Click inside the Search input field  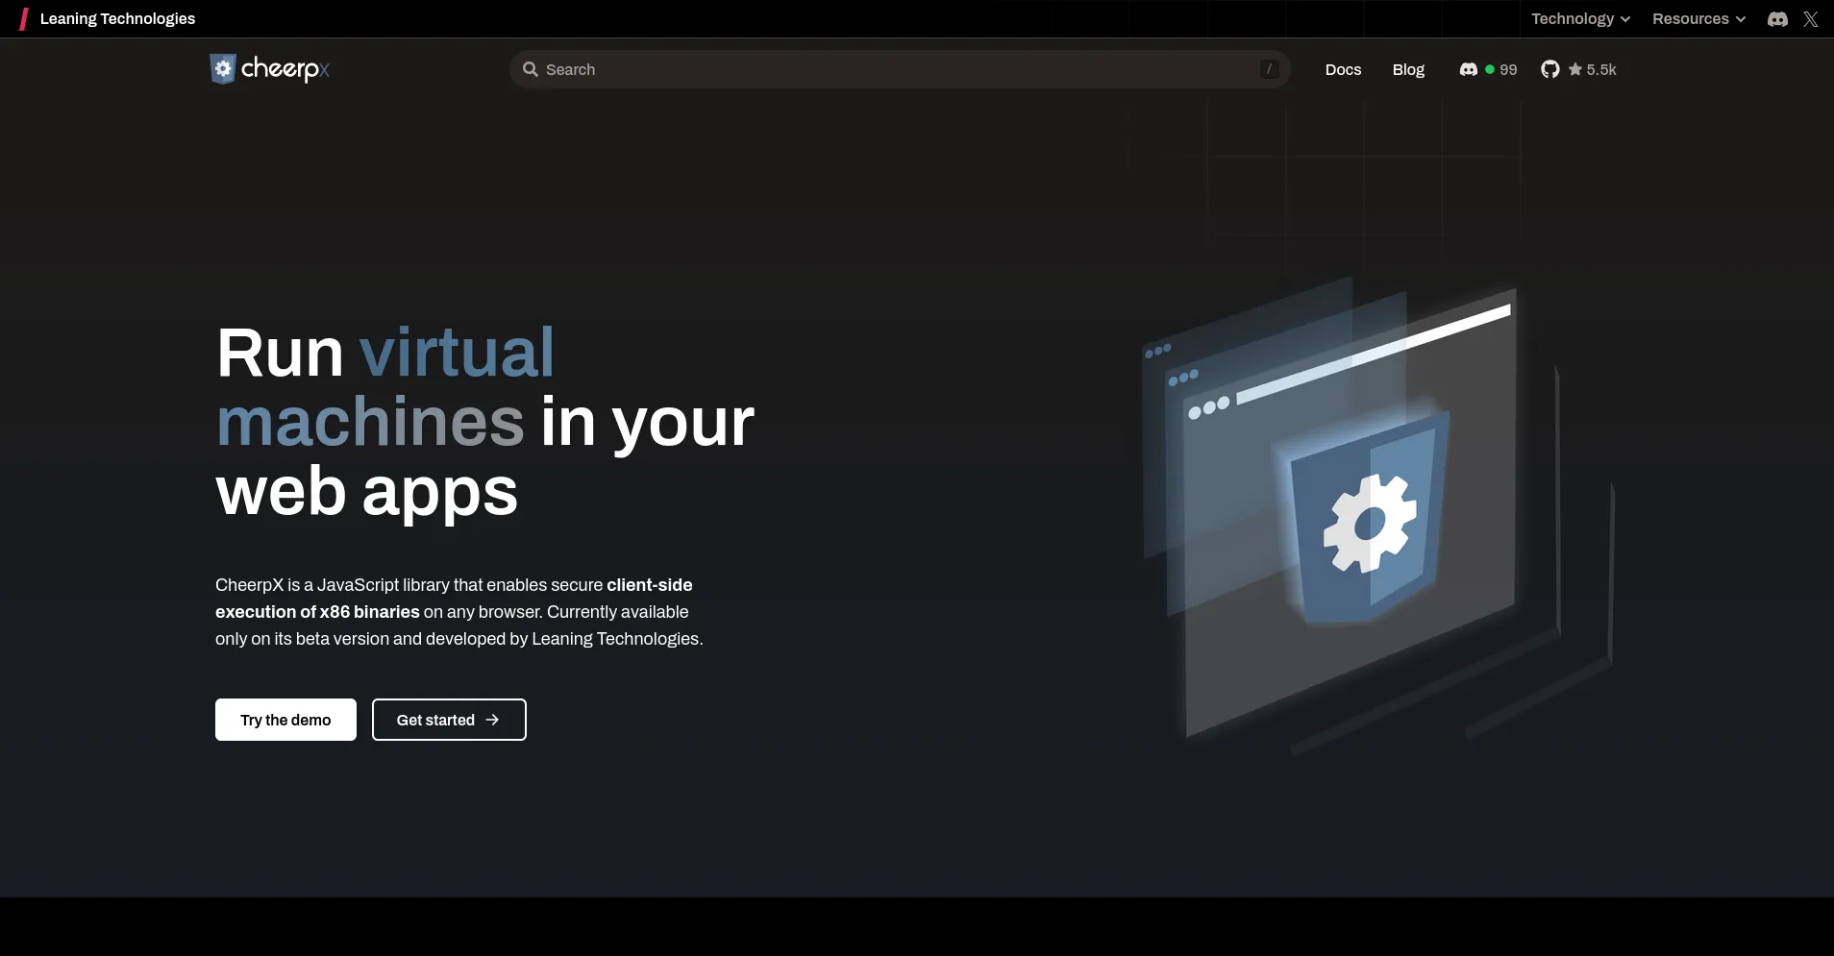click(865, 69)
